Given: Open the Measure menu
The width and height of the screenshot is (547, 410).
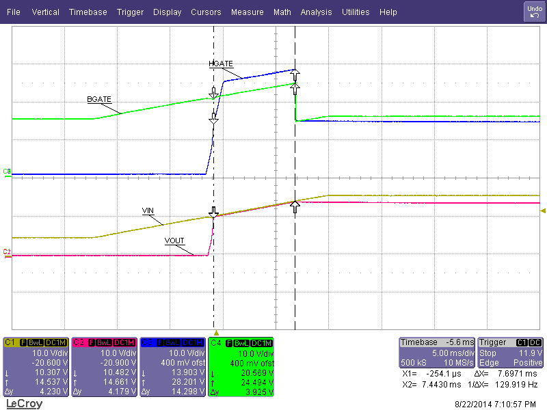Looking at the screenshot, I should click(247, 12).
